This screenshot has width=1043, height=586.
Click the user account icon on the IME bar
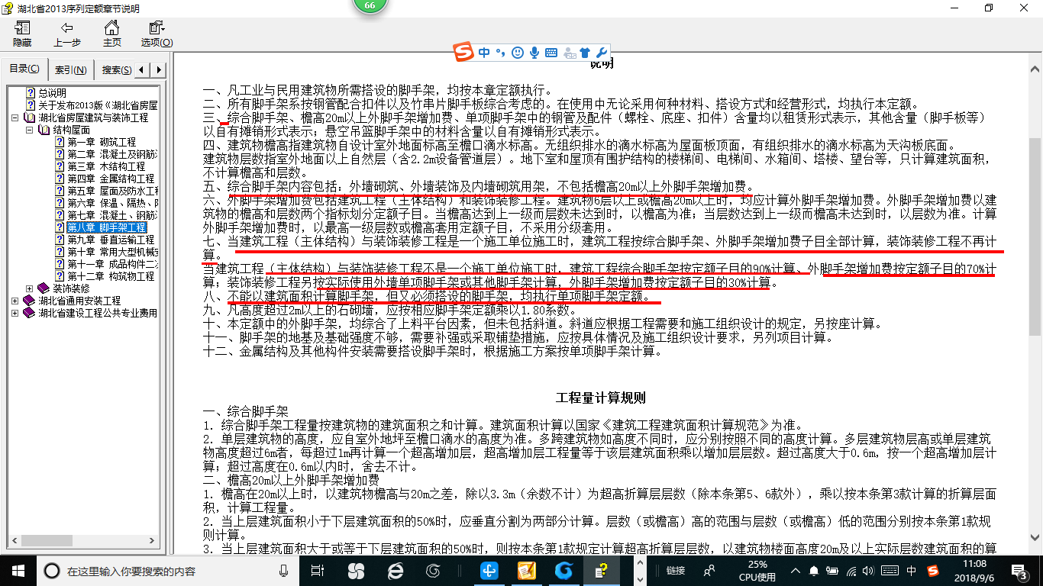pyautogui.click(x=570, y=53)
